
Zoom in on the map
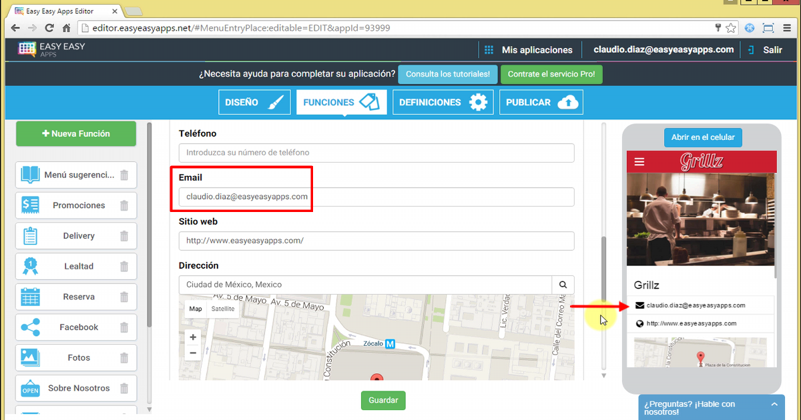(193, 337)
